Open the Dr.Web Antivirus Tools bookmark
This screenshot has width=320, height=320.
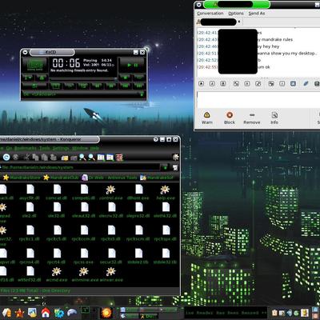[x=110, y=178]
